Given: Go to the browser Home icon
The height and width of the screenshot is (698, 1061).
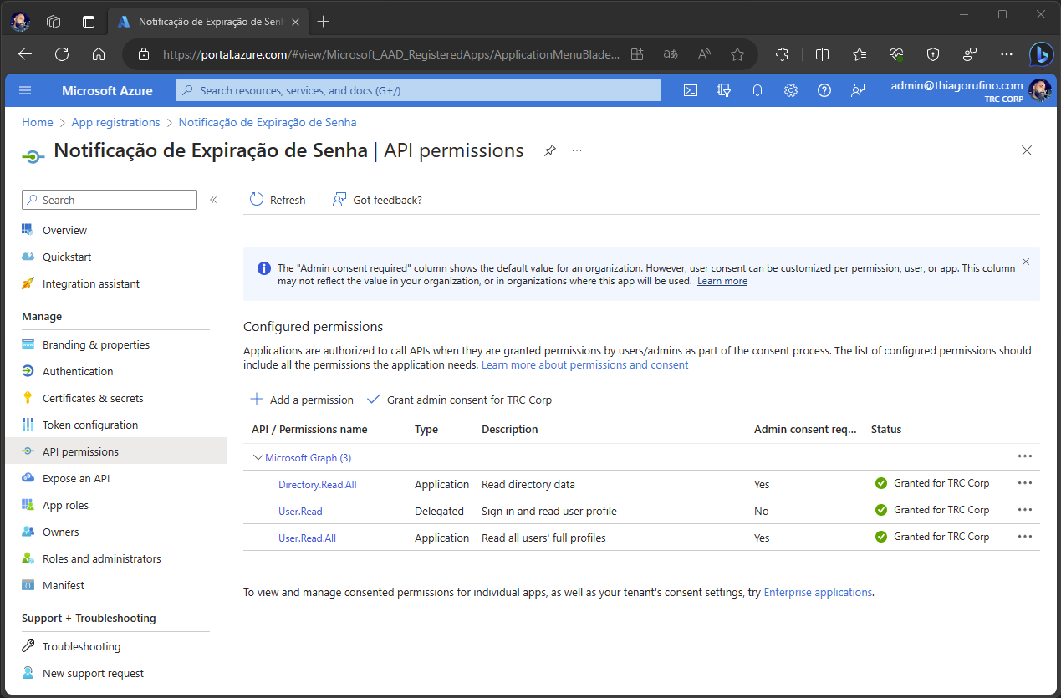Looking at the screenshot, I should [x=99, y=54].
